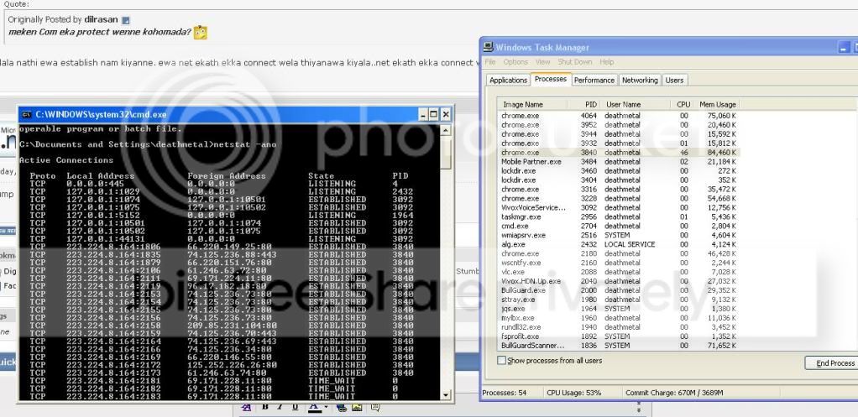Select jqs.exe process row
858x417 pixels.
tap(619, 309)
